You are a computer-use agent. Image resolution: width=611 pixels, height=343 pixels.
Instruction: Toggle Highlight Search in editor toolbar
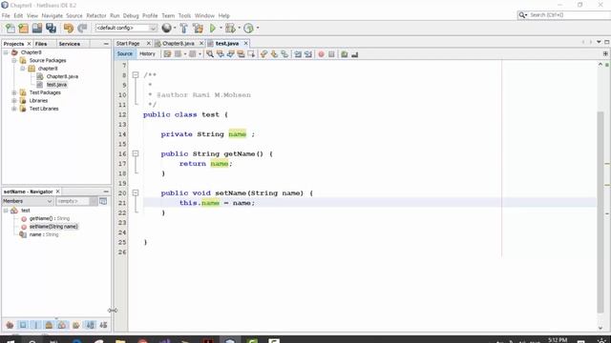241,54
